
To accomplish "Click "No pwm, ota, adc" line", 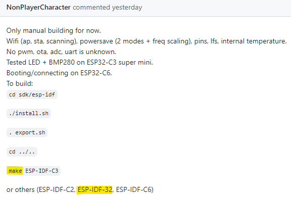I will [x=61, y=52].
